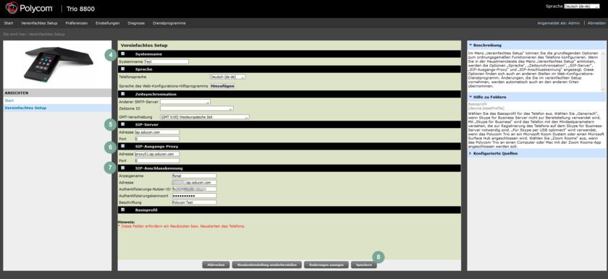608x279 pixels.
Task: Click the Beschriftung input field
Action: click(194, 202)
